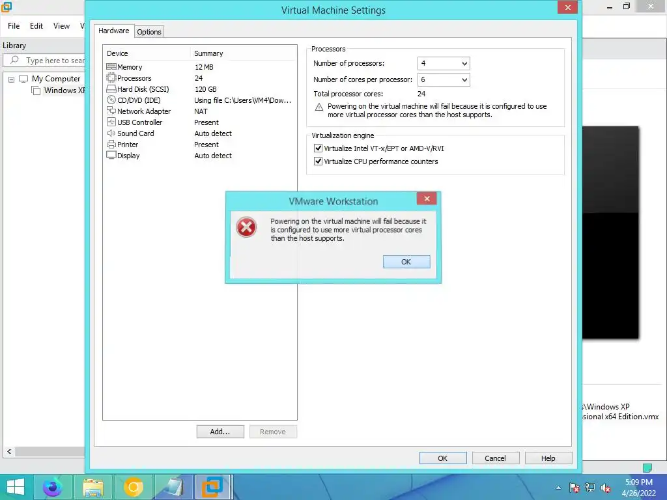Click the Action Center flag tray icon
The image size is (667, 500).
[x=575, y=488]
